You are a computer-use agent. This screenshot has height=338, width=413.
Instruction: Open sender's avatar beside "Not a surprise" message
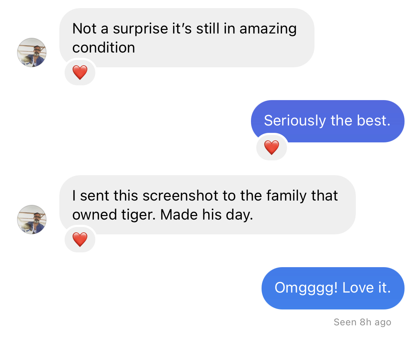pos(32,53)
